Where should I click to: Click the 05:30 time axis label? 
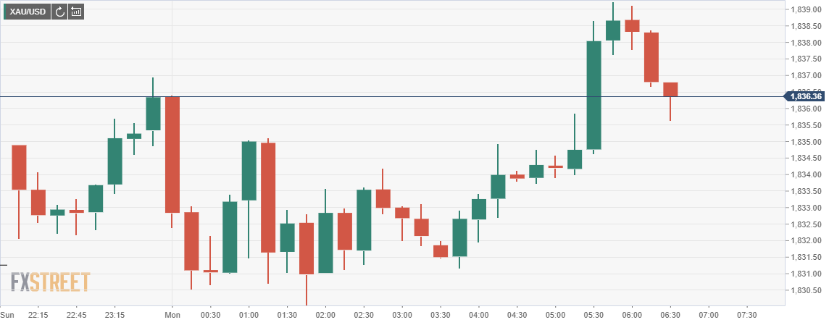click(x=593, y=316)
